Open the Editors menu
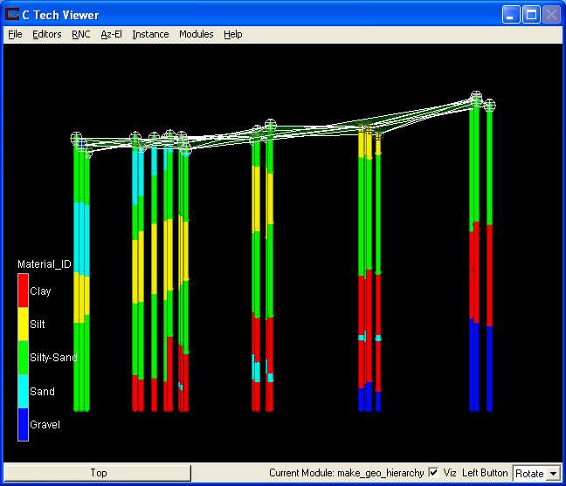 coord(47,34)
